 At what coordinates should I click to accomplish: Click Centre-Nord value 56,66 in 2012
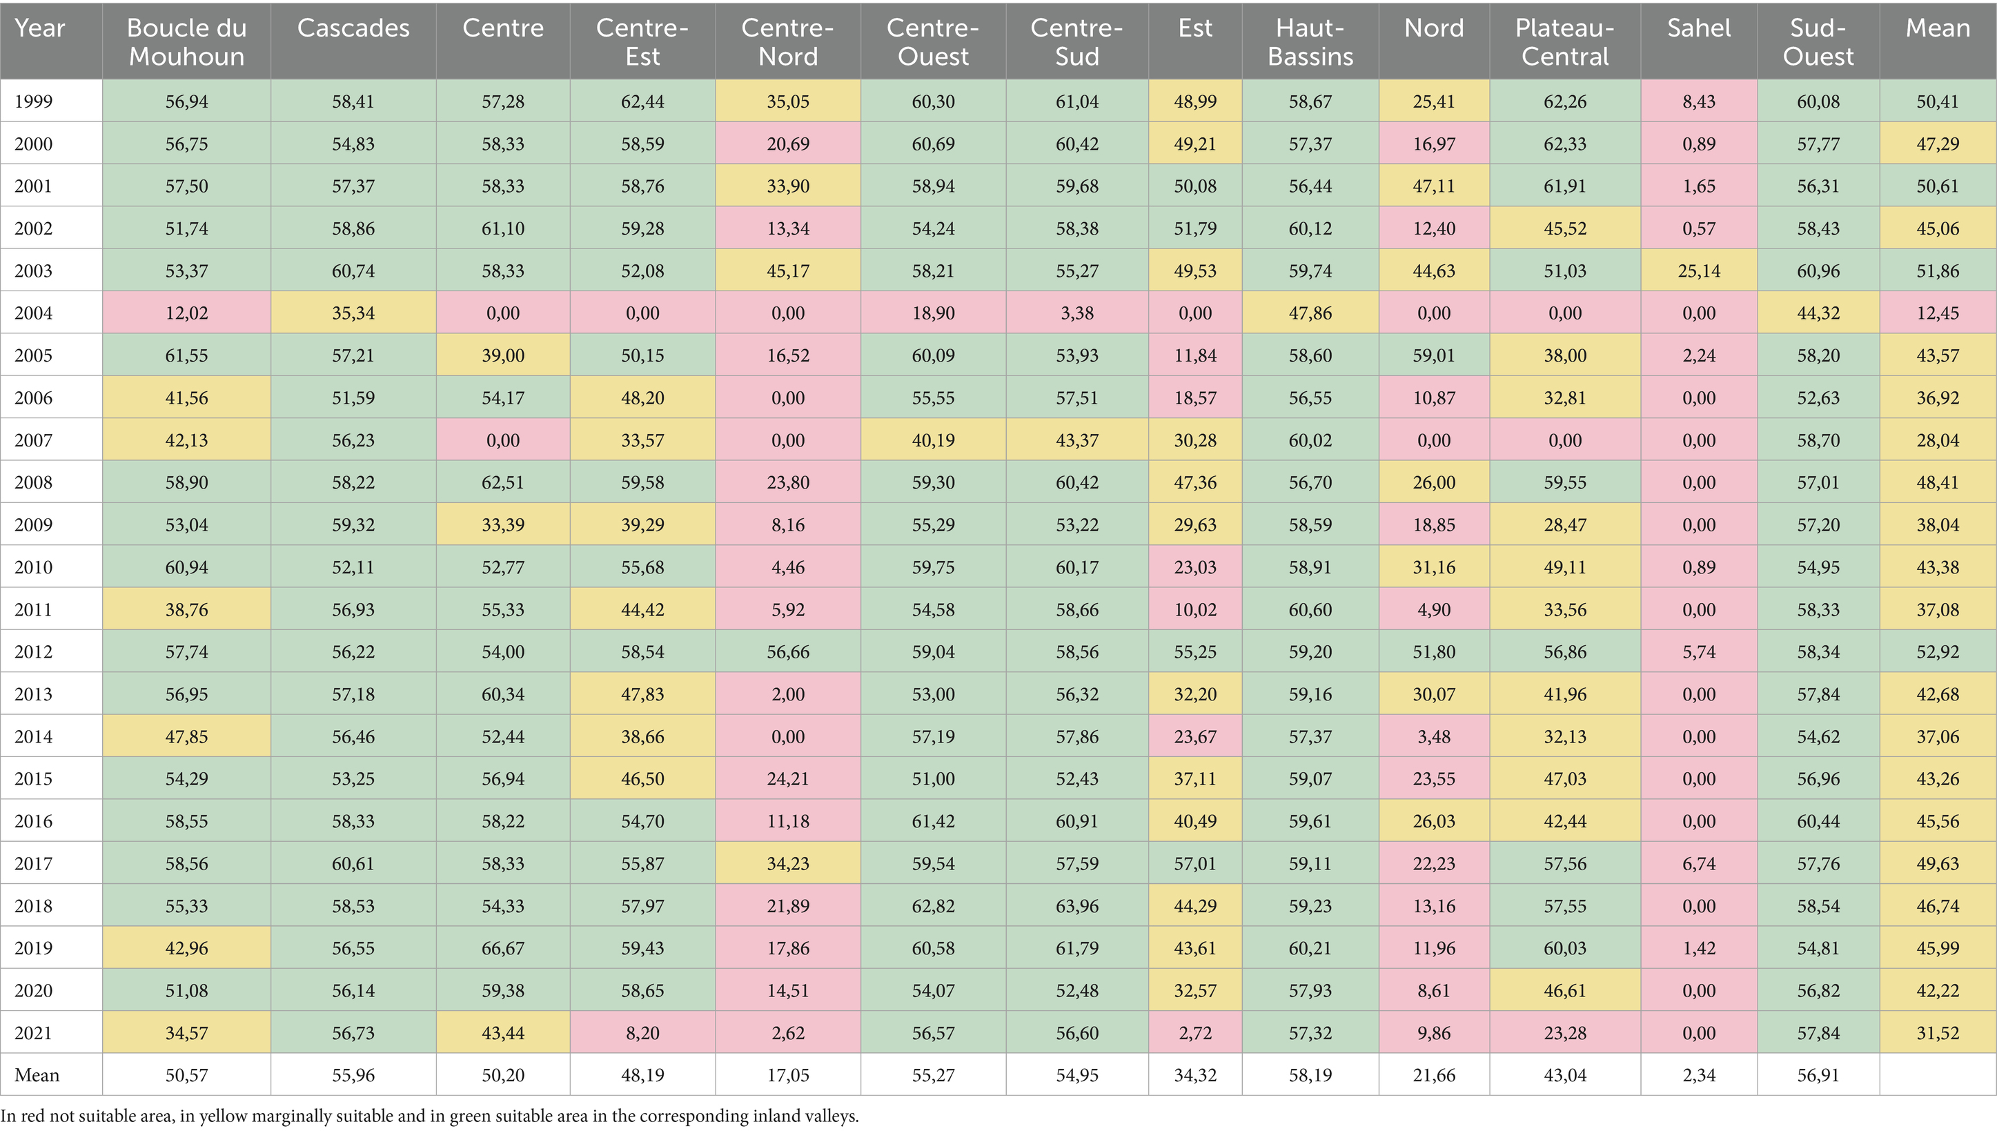click(787, 651)
